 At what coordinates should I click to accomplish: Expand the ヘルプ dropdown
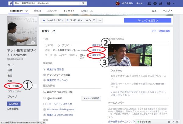[x=167, y=11]
